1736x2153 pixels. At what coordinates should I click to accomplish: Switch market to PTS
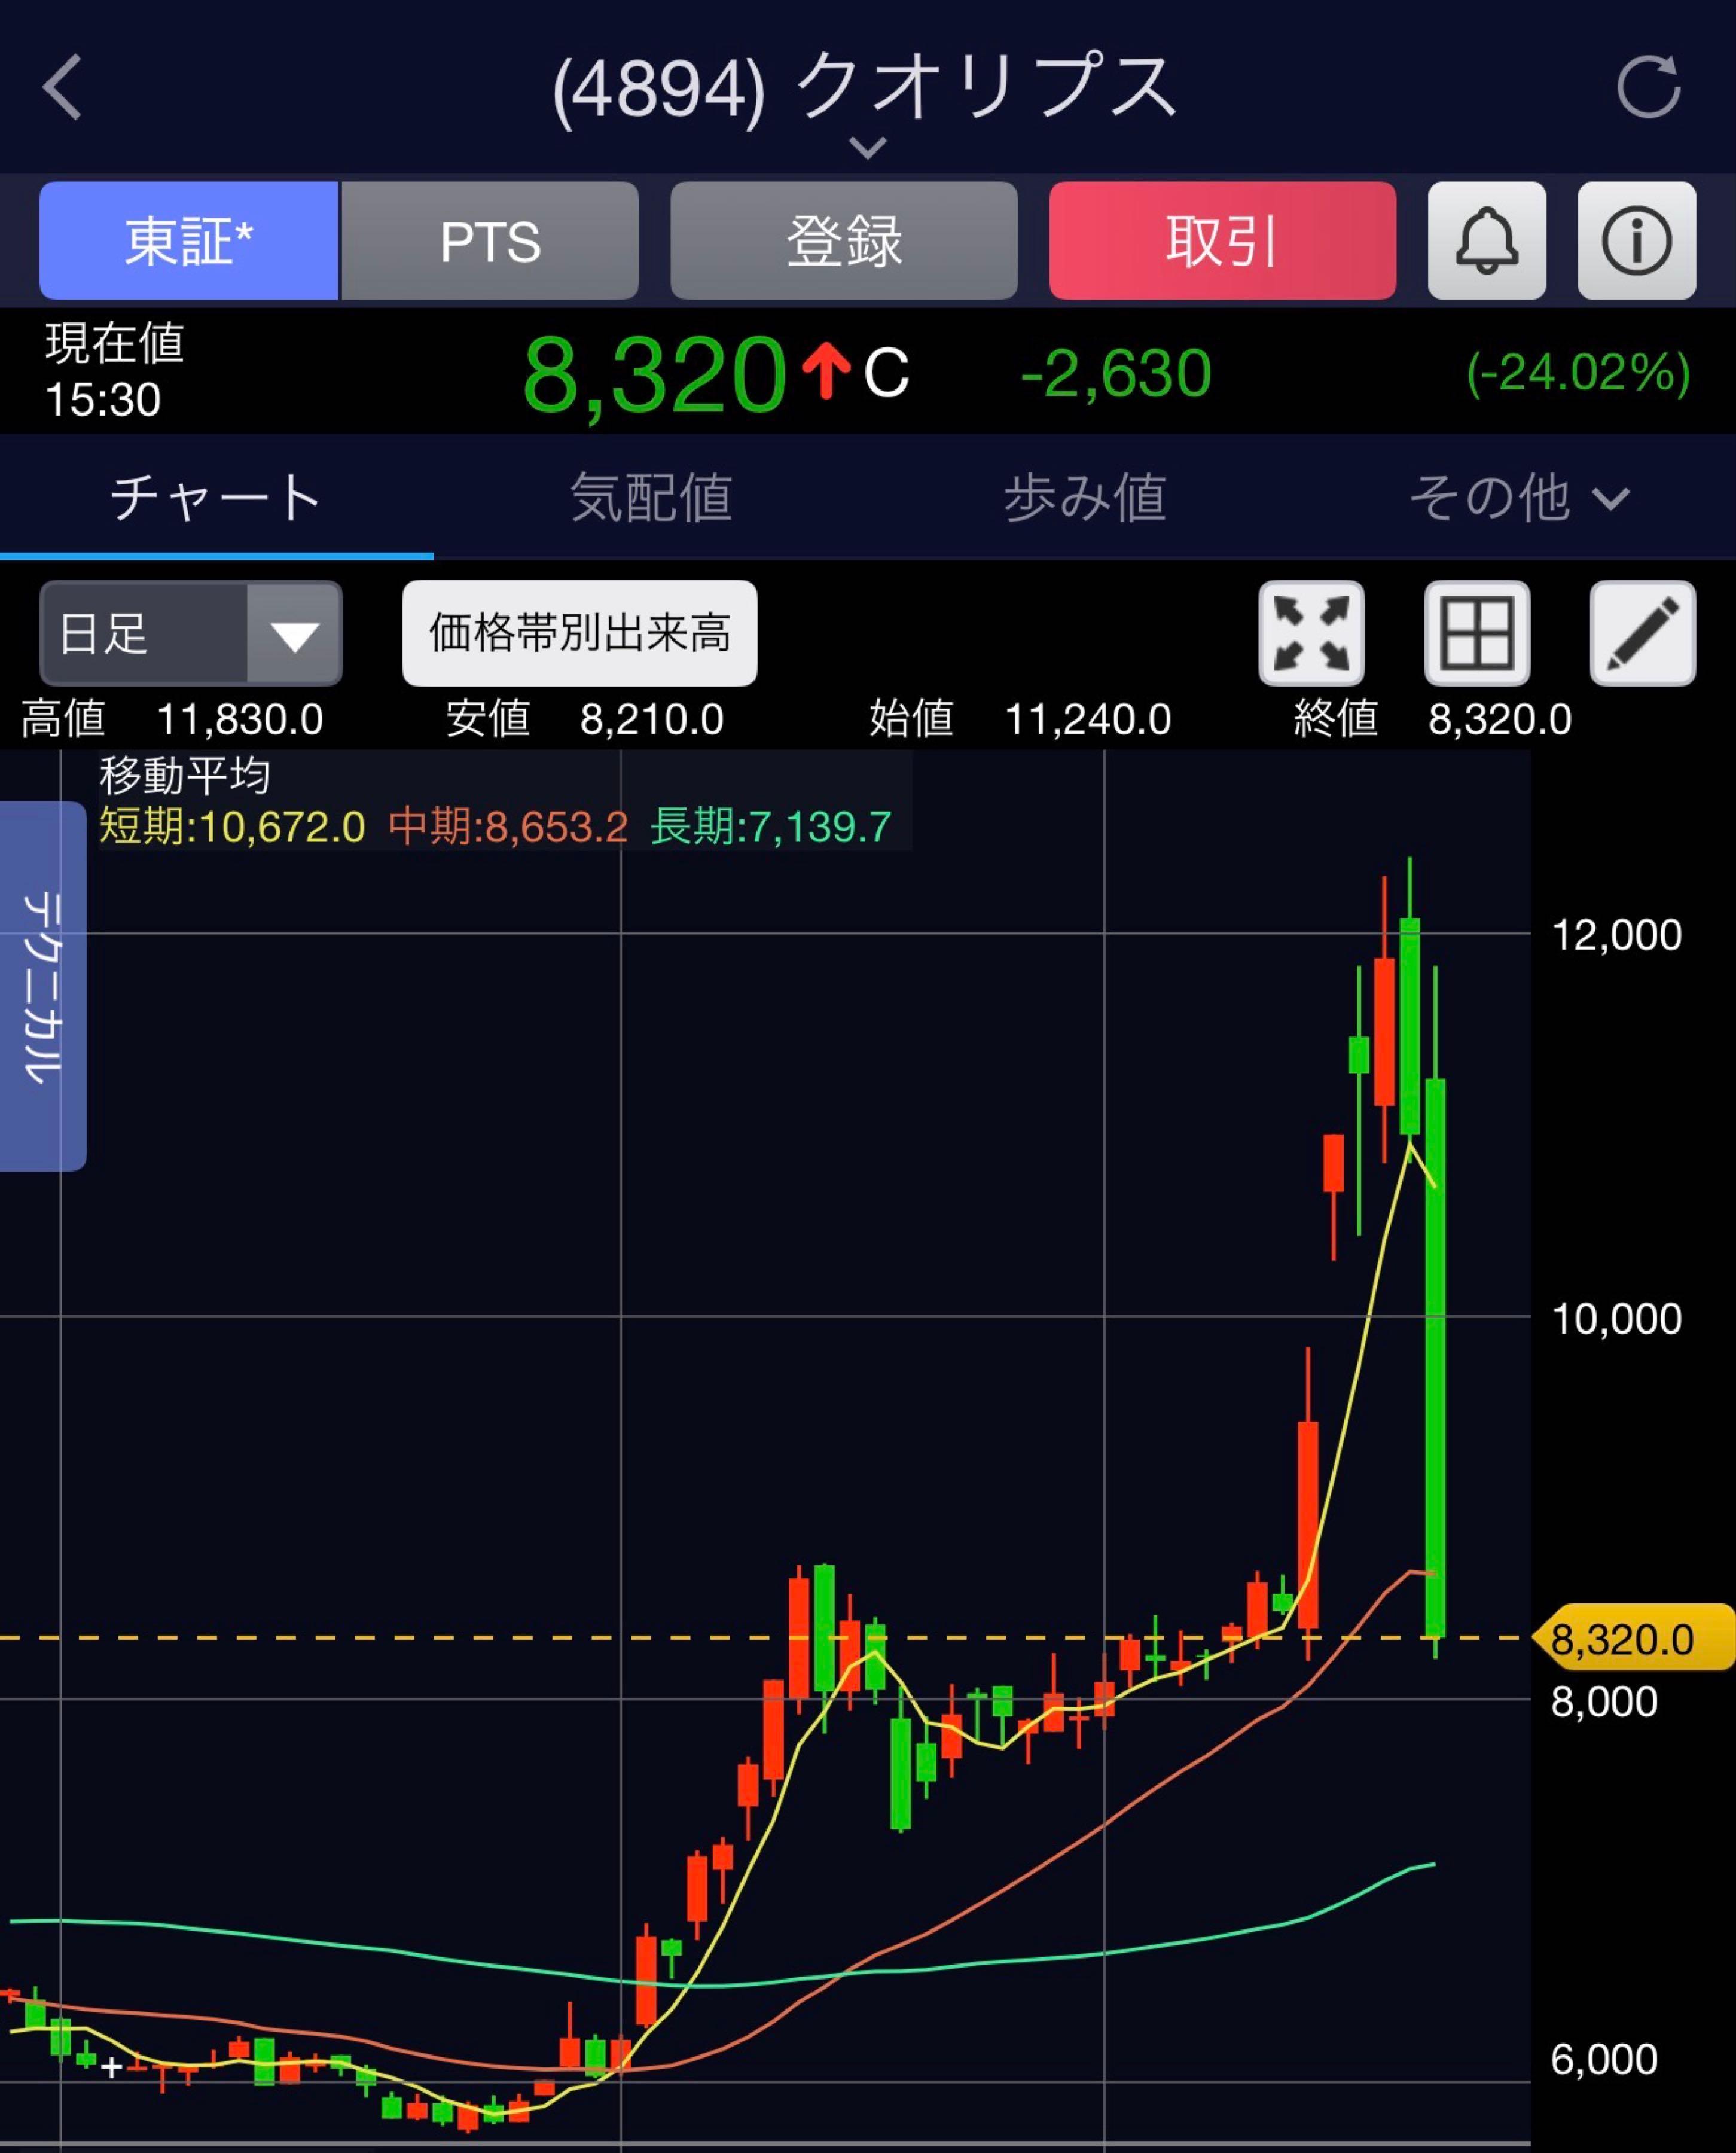[490, 241]
